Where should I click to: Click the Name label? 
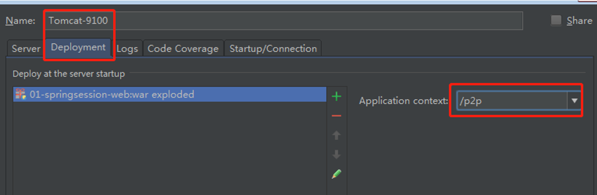click(x=20, y=21)
